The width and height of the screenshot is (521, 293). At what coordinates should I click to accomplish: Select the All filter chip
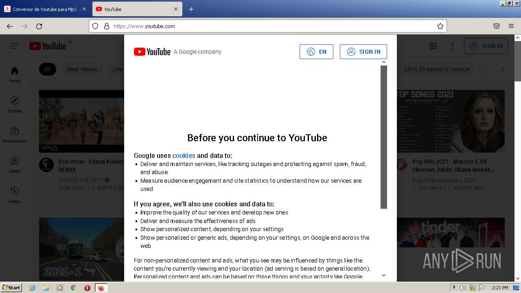[x=48, y=69]
